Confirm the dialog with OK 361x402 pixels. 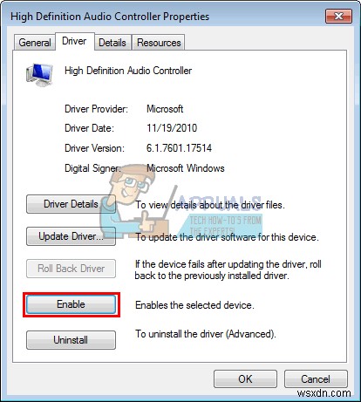245,379
